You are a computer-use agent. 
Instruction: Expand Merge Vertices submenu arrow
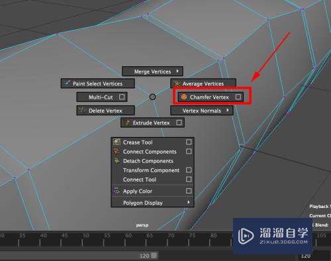coord(177,71)
